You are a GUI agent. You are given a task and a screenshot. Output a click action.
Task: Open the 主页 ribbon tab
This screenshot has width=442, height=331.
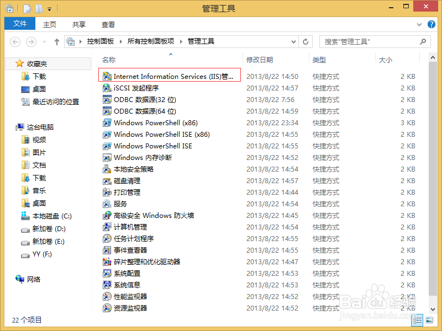(x=50, y=24)
